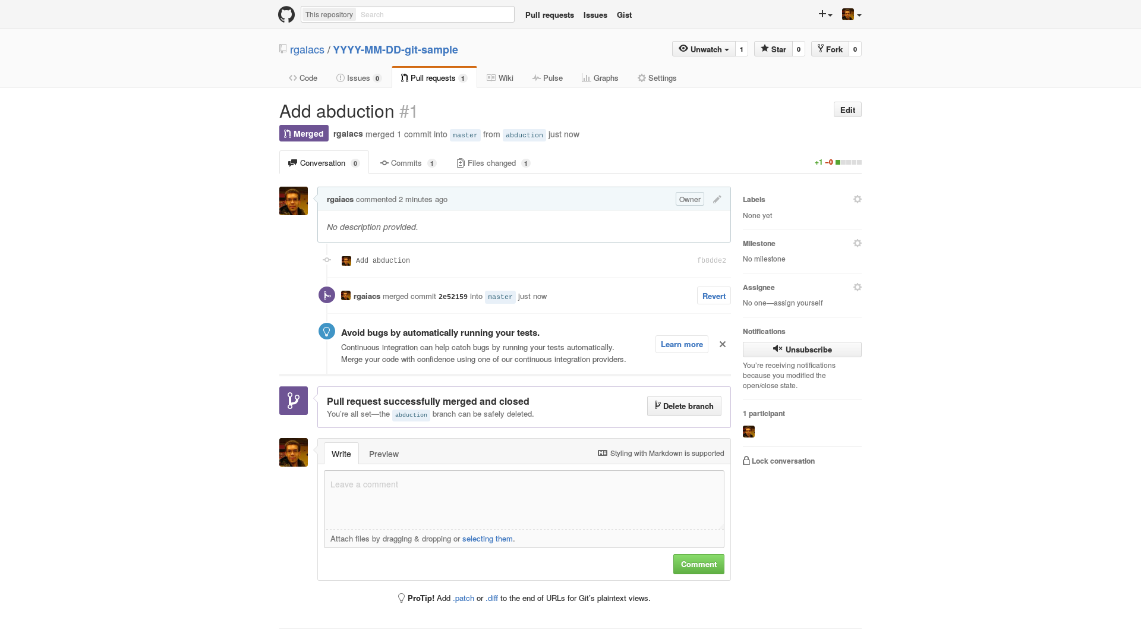The height and width of the screenshot is (642, 1141).
Task: Open the Assignee gear icon
Action: point(857,287)
